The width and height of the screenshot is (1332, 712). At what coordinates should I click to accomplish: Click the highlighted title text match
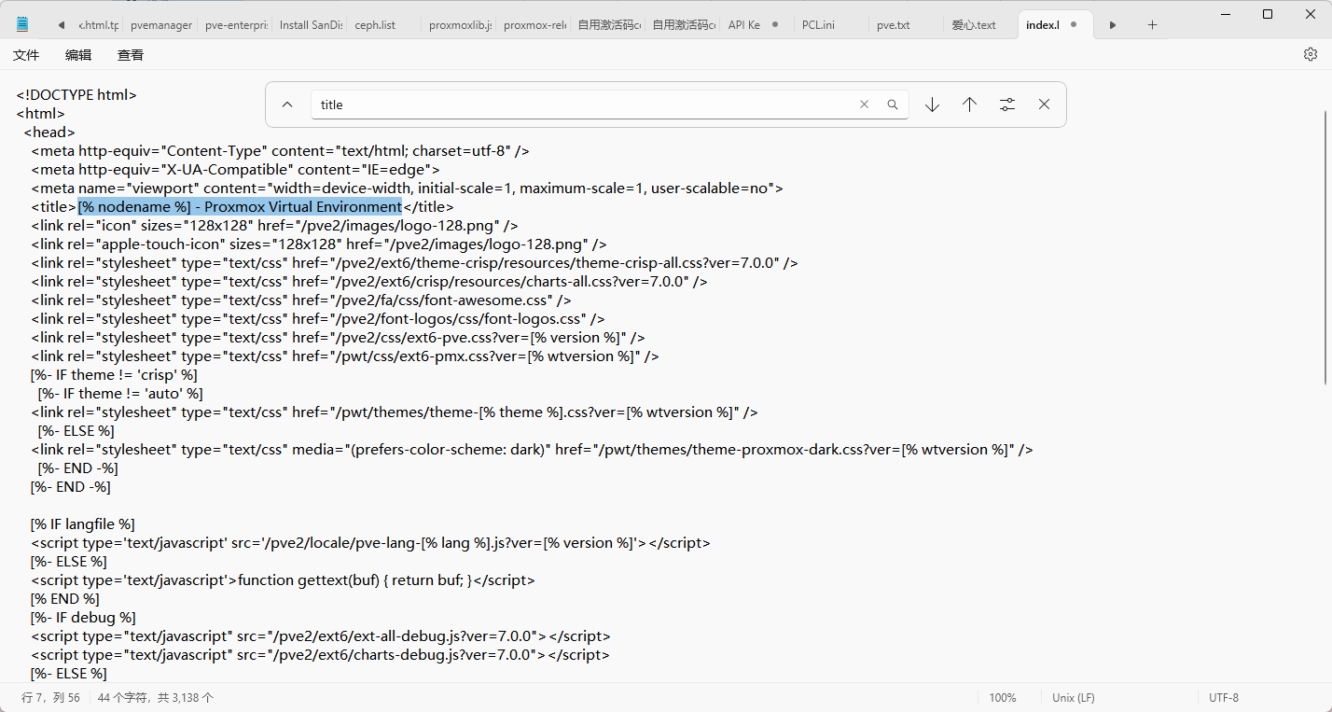point(240,207)
